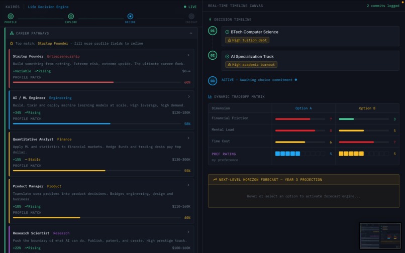This screenshot has width=405, height=253.
Task: Click the blue dot after Awaiting choice commitment
Action: point(296,80)
